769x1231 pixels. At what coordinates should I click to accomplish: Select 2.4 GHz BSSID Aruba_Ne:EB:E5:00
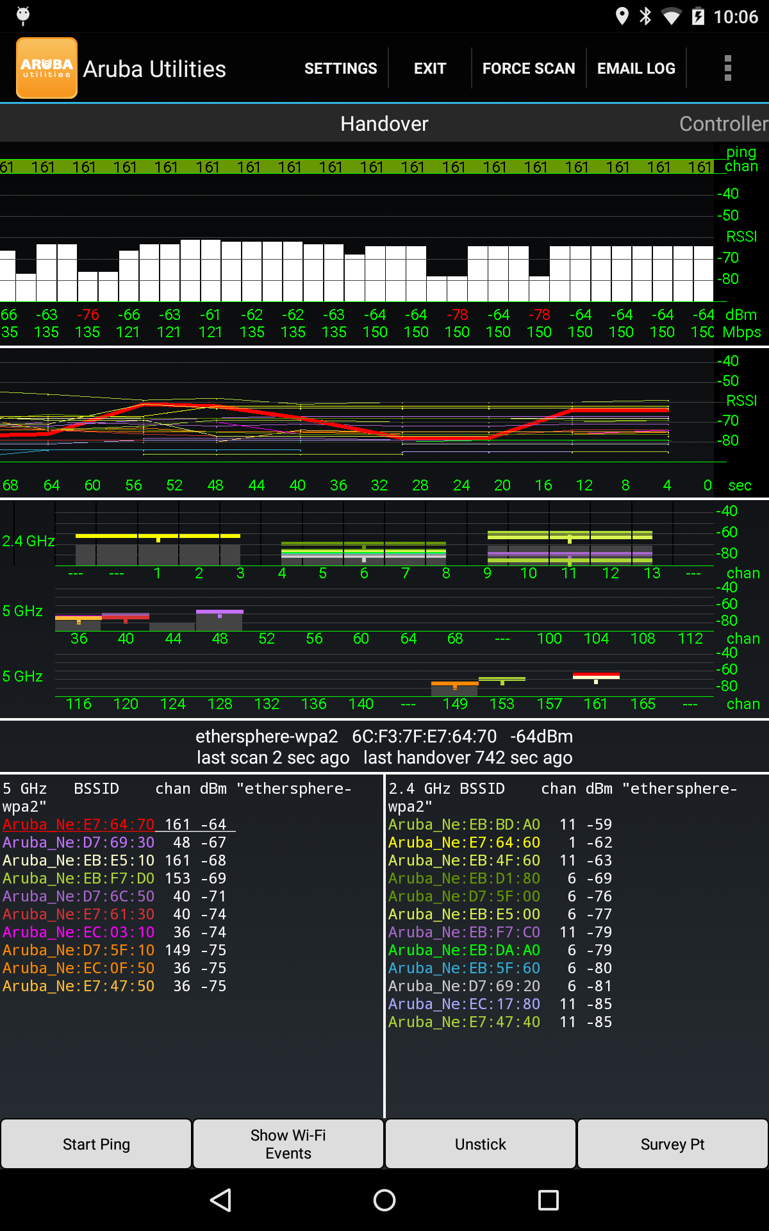[x=500, y=914]
